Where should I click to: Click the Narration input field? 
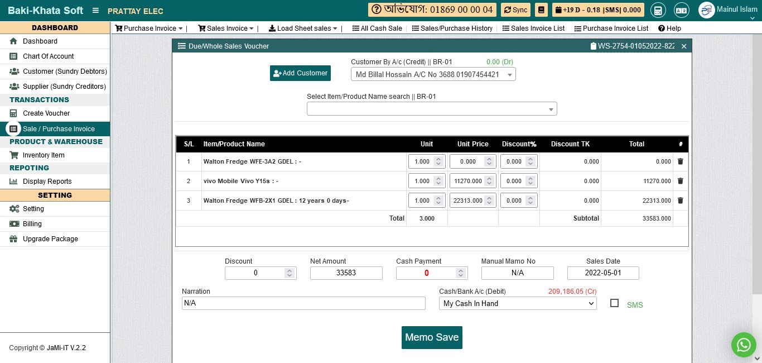pyautogui.click(x=303, y=303)
